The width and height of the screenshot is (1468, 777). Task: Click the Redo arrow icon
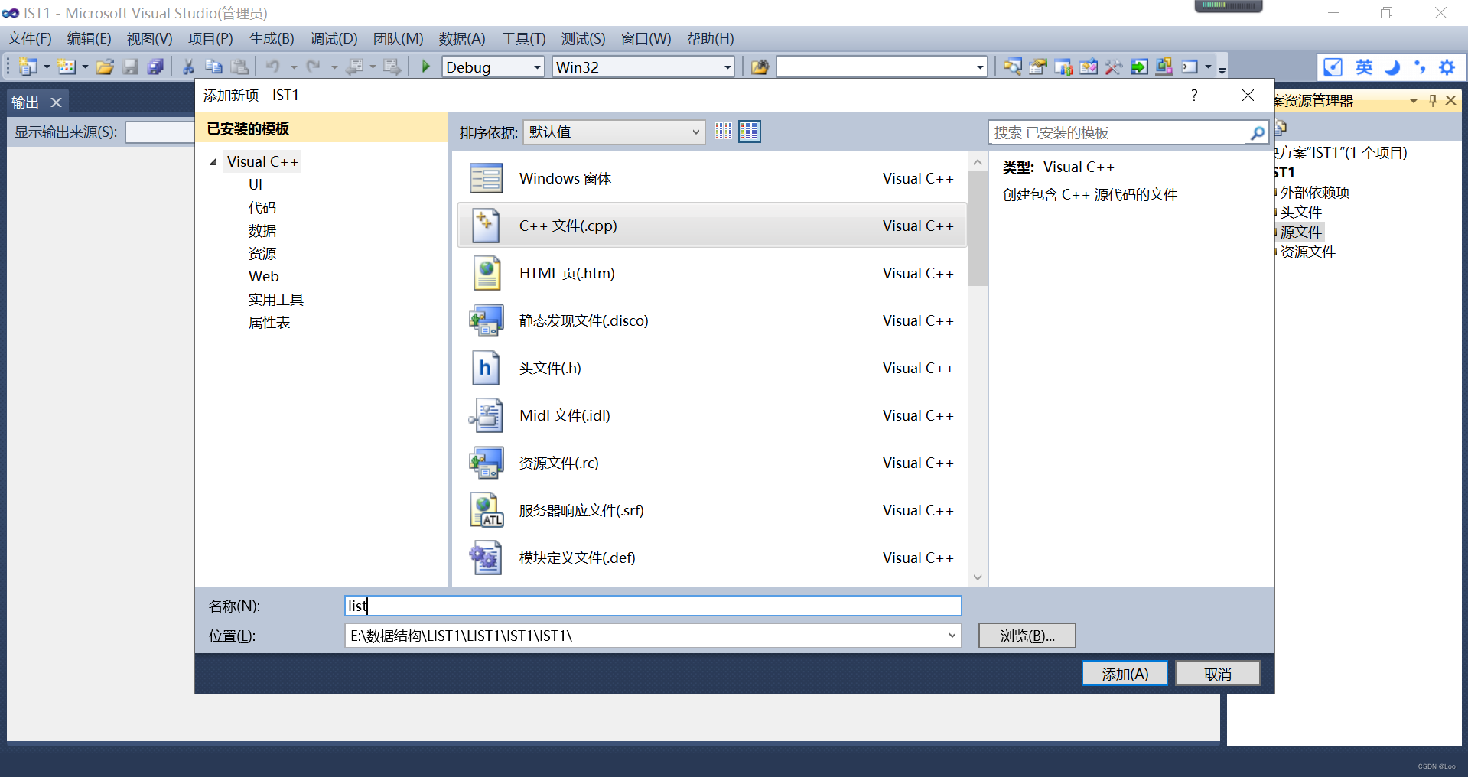click(x=314, y=67)
